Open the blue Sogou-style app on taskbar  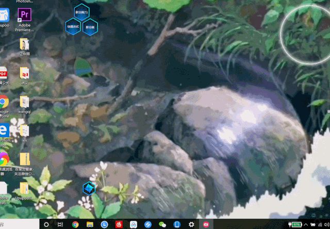click(148, 224)
